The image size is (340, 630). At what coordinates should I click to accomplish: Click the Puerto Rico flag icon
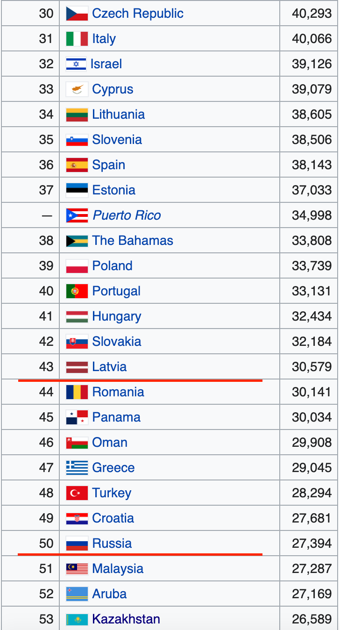[x=77, y=215]
